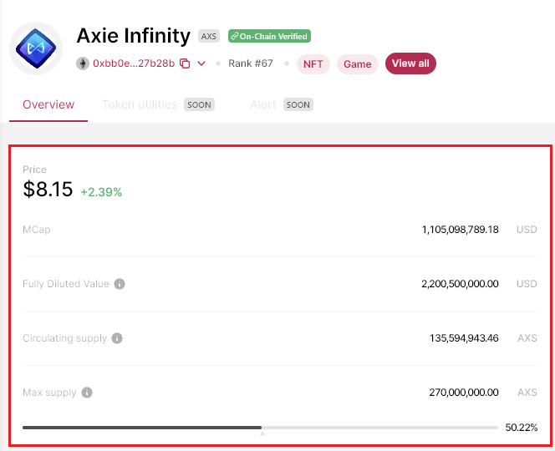Click the +2.39% price change
Screen dimensions: 555x451
click(101, 192)
